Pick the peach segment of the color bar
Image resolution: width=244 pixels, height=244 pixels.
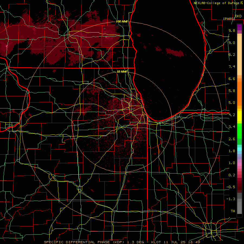tap(239, 56)
